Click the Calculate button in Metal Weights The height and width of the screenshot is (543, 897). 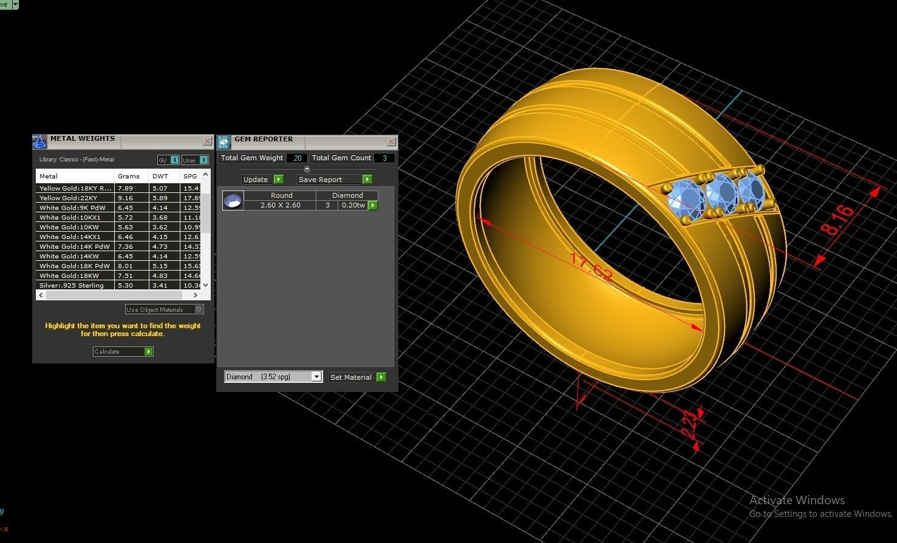coord(123,351)
